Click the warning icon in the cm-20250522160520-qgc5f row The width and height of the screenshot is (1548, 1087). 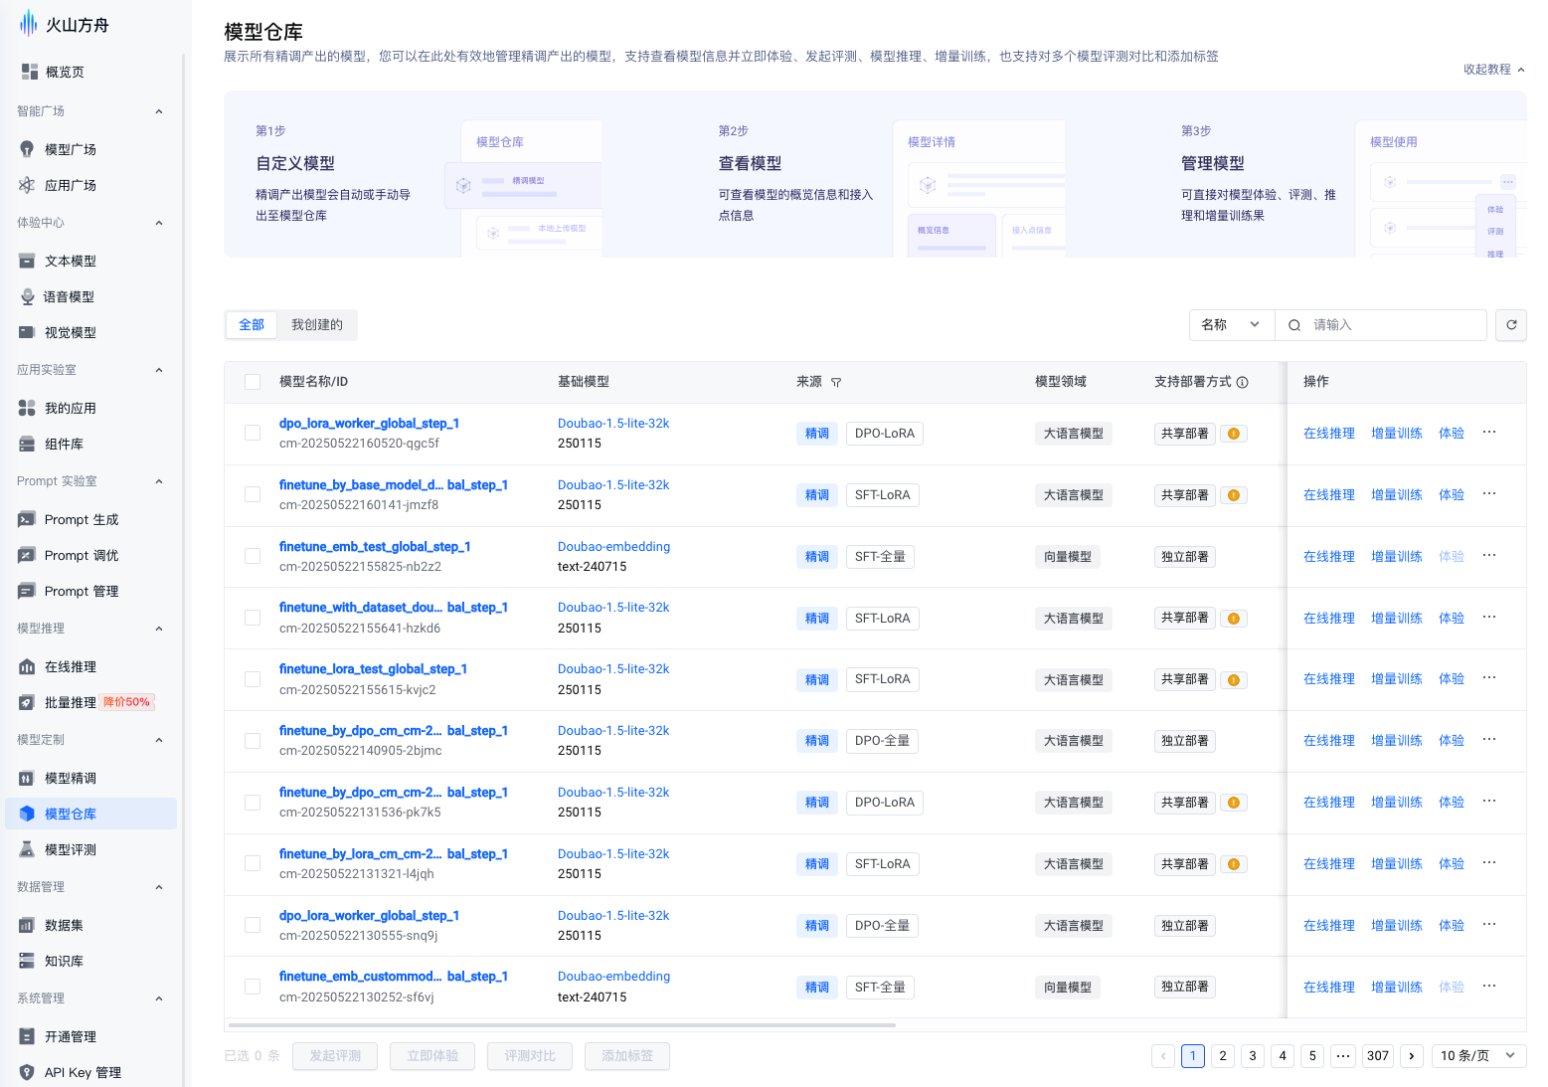(x=1234, y=434)
